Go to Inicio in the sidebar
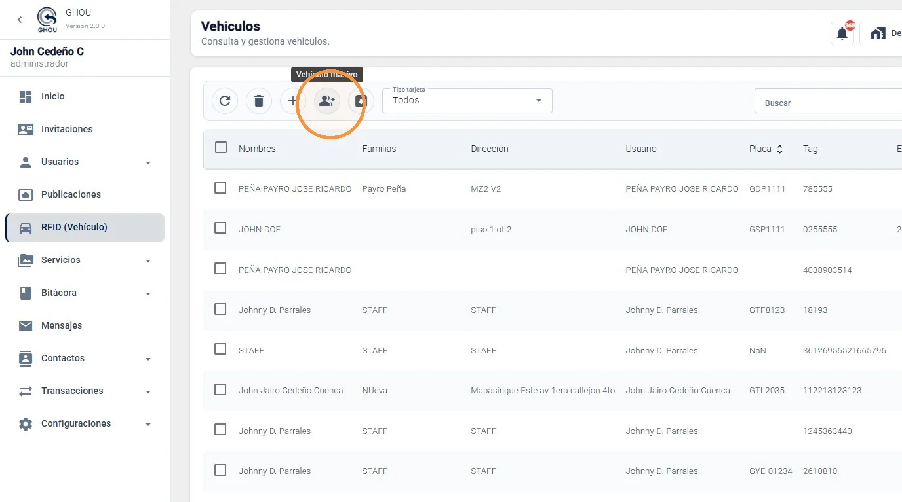Screen dimensions: 902x502 pos(85,96)
